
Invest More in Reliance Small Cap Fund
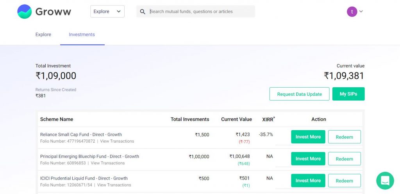coord(308,137)
